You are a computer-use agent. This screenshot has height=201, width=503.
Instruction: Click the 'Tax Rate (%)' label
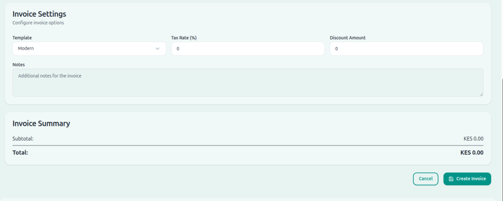pyautogui.click(x=184, y=37)
